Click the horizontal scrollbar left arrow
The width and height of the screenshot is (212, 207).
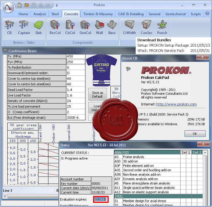pyautogui.click(x=5, y=196)
